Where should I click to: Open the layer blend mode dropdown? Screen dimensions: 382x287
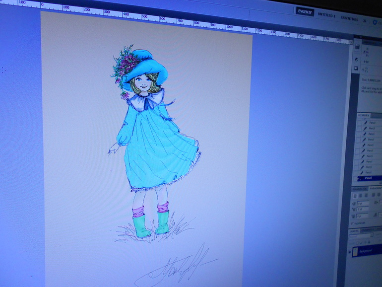[x=361, y=236]
